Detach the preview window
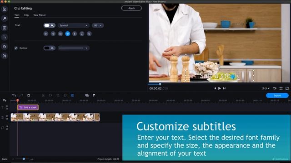The height and width of the screenshot is (163, 291). [x=287, y=88]
